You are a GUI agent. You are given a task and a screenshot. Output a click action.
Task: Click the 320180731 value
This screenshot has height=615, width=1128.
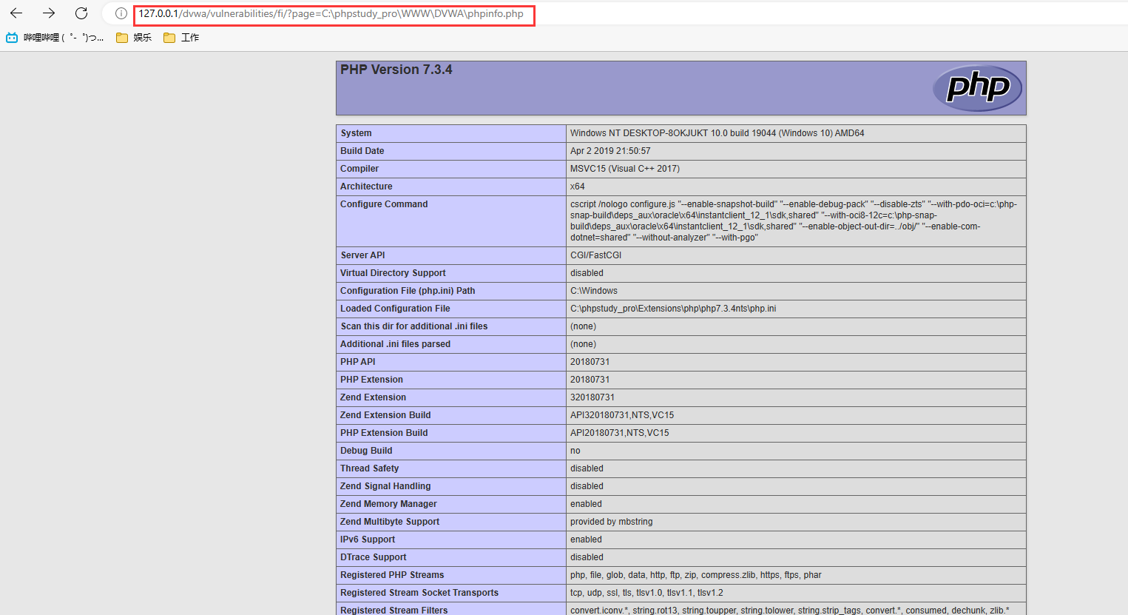click(592, 397)
